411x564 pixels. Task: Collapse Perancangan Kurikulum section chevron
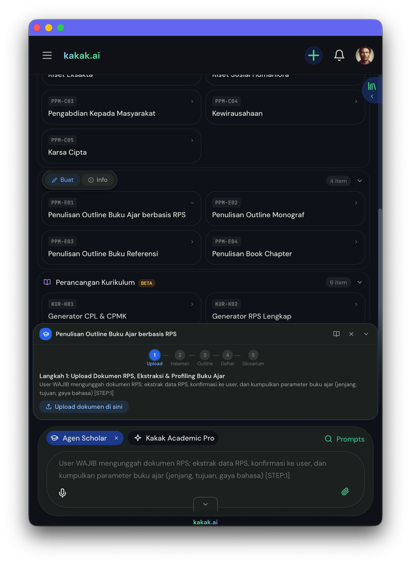(360, 282)
